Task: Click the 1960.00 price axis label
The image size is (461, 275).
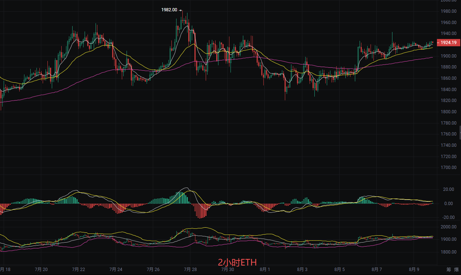Action: pos(449,23)
